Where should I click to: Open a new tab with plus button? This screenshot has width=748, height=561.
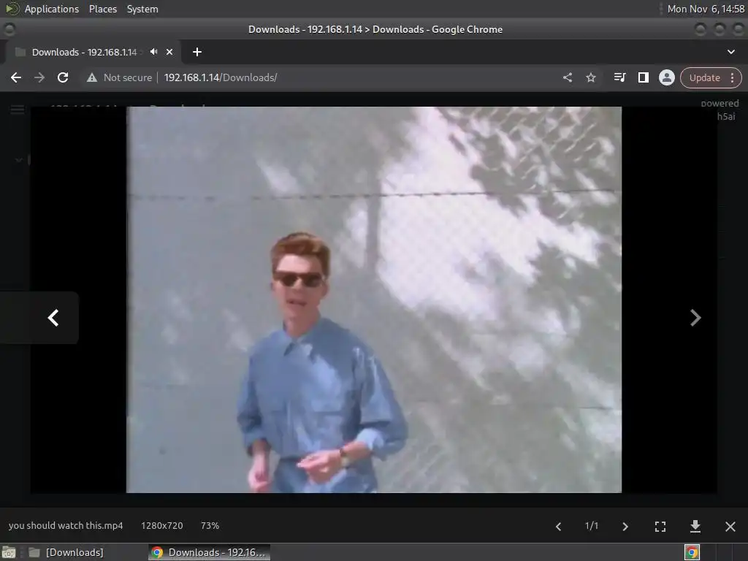197,52
